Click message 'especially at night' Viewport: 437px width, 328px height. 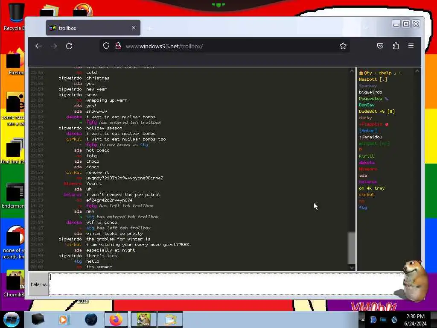click(x=111, y=250)
